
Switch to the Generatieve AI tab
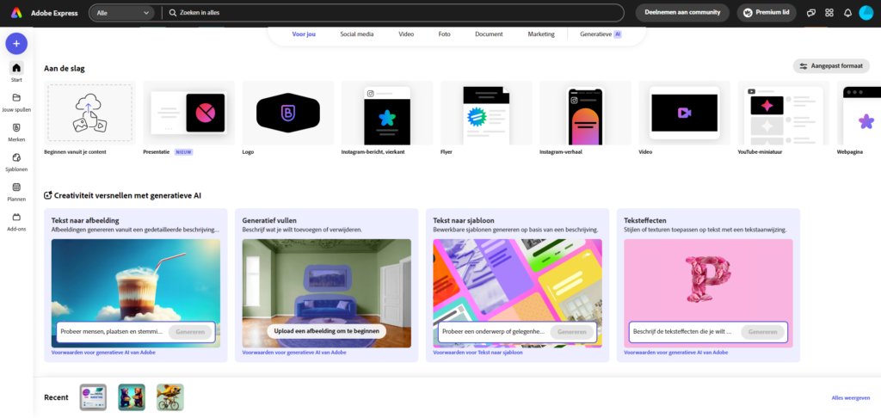601,34
